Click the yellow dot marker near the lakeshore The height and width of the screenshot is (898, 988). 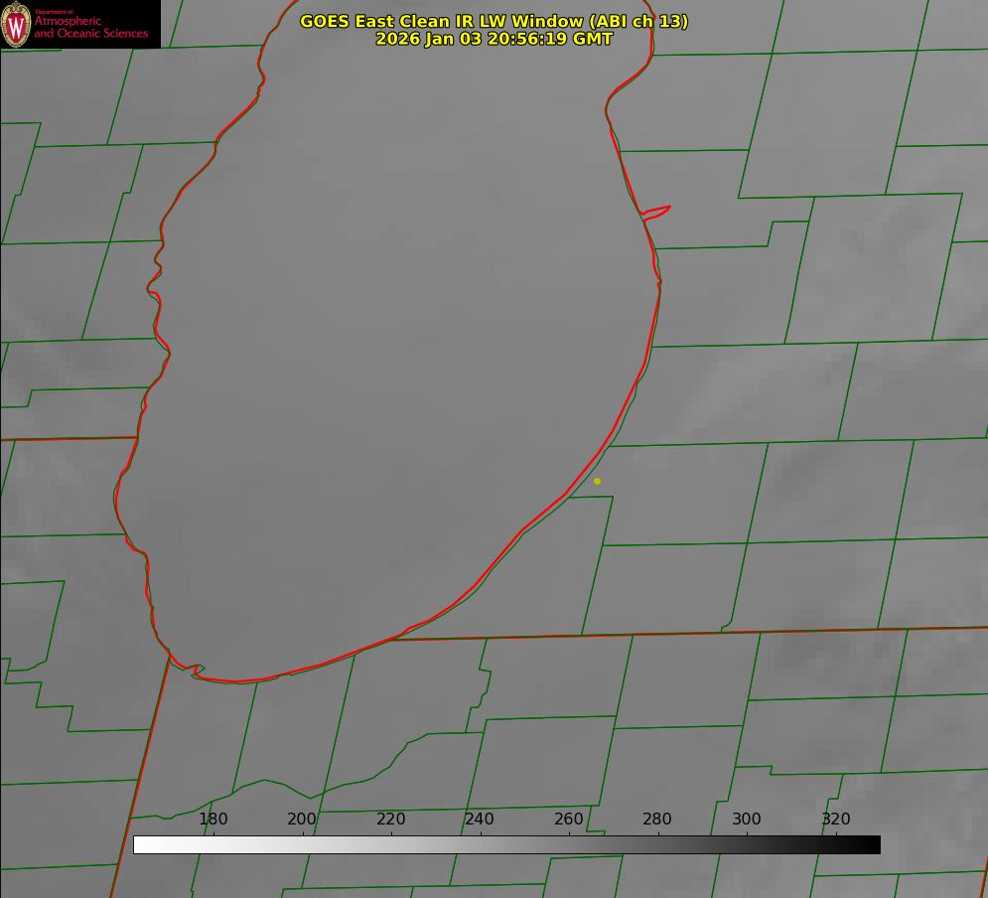598,481
